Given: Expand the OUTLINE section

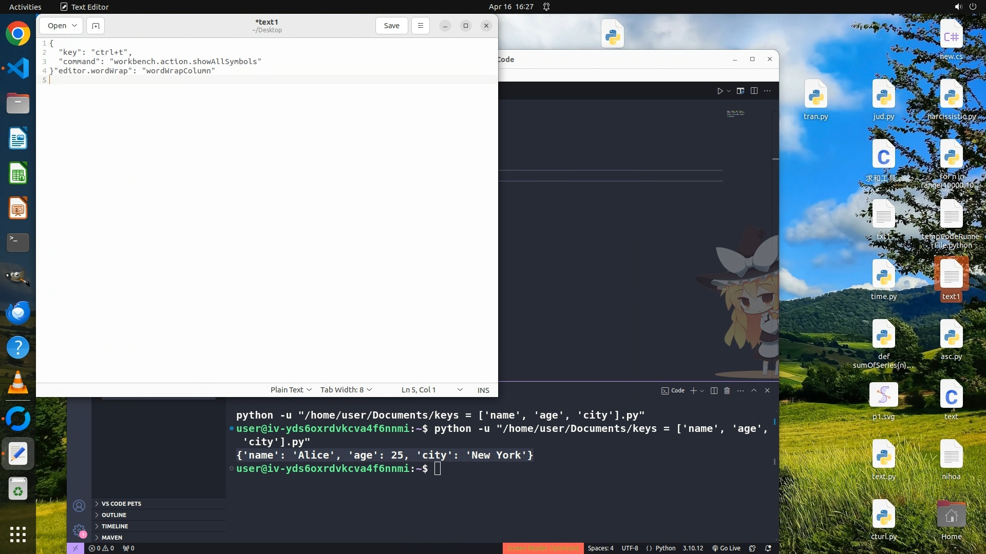Looking at the screenshot, I should click(x=114, y=515).
